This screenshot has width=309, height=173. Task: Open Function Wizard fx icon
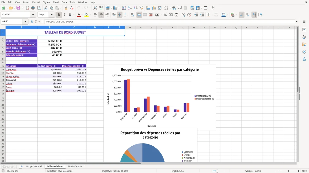(32, 22)
